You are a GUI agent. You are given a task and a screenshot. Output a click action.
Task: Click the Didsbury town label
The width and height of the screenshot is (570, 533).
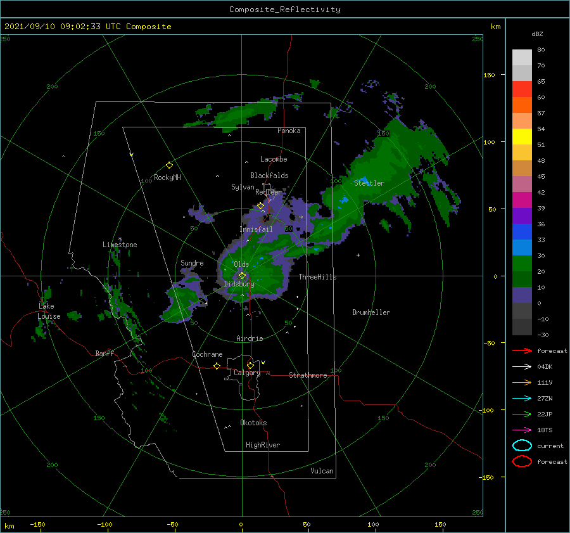coord(239,284)
